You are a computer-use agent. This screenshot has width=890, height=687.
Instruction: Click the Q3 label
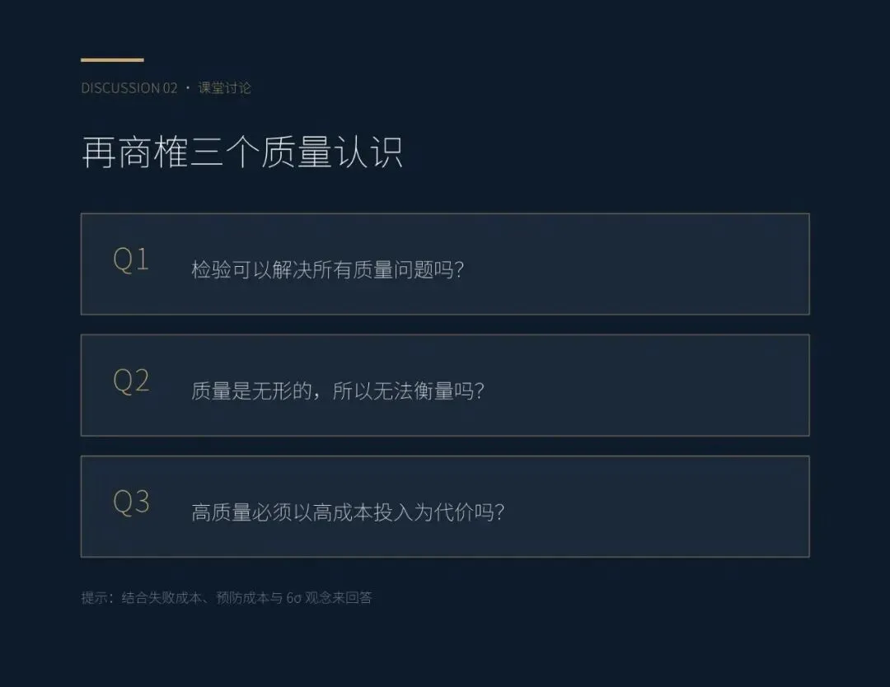tap(131, 502)
